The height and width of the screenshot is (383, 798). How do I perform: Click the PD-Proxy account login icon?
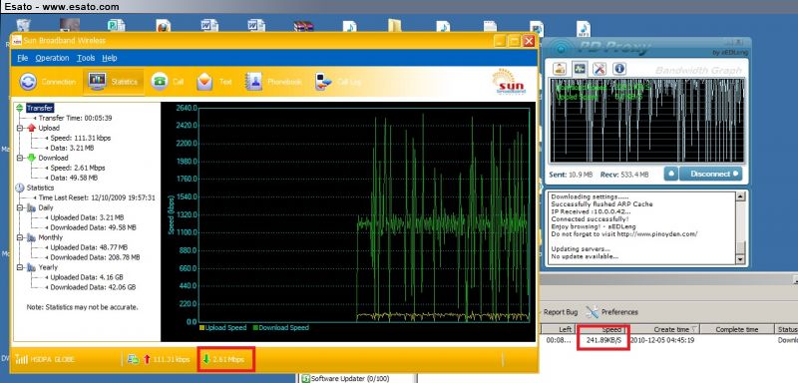560,68
